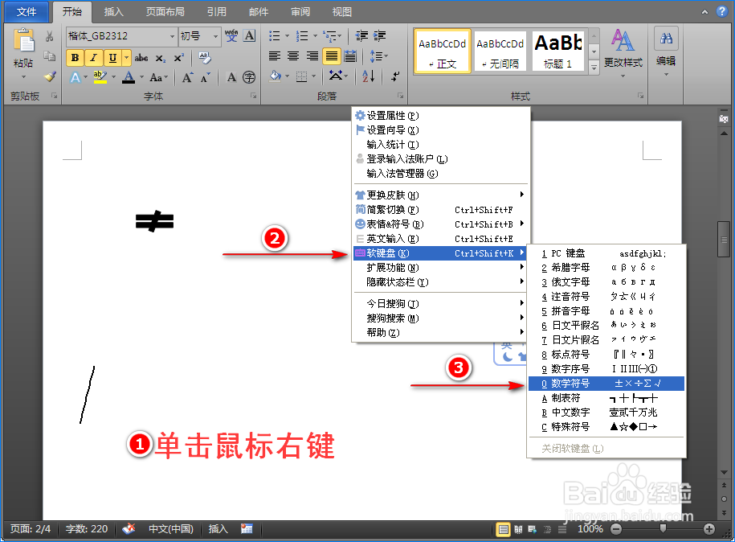
Task: Open the phonetic guide (拼音) icon
Action: [231, 37]
